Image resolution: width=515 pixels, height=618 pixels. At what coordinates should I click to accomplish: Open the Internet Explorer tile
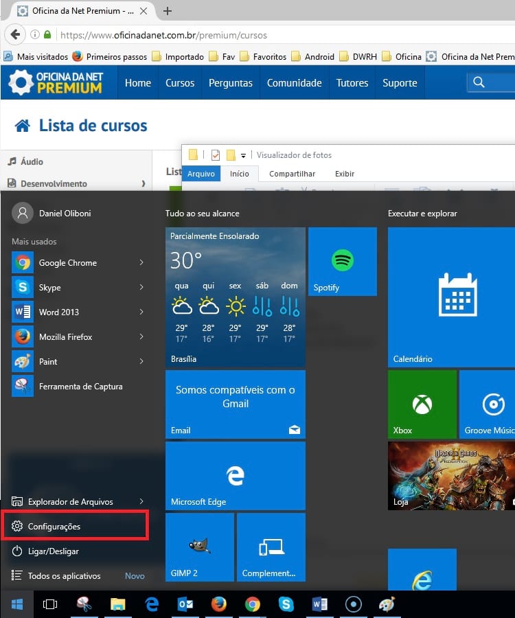(422, 569)
